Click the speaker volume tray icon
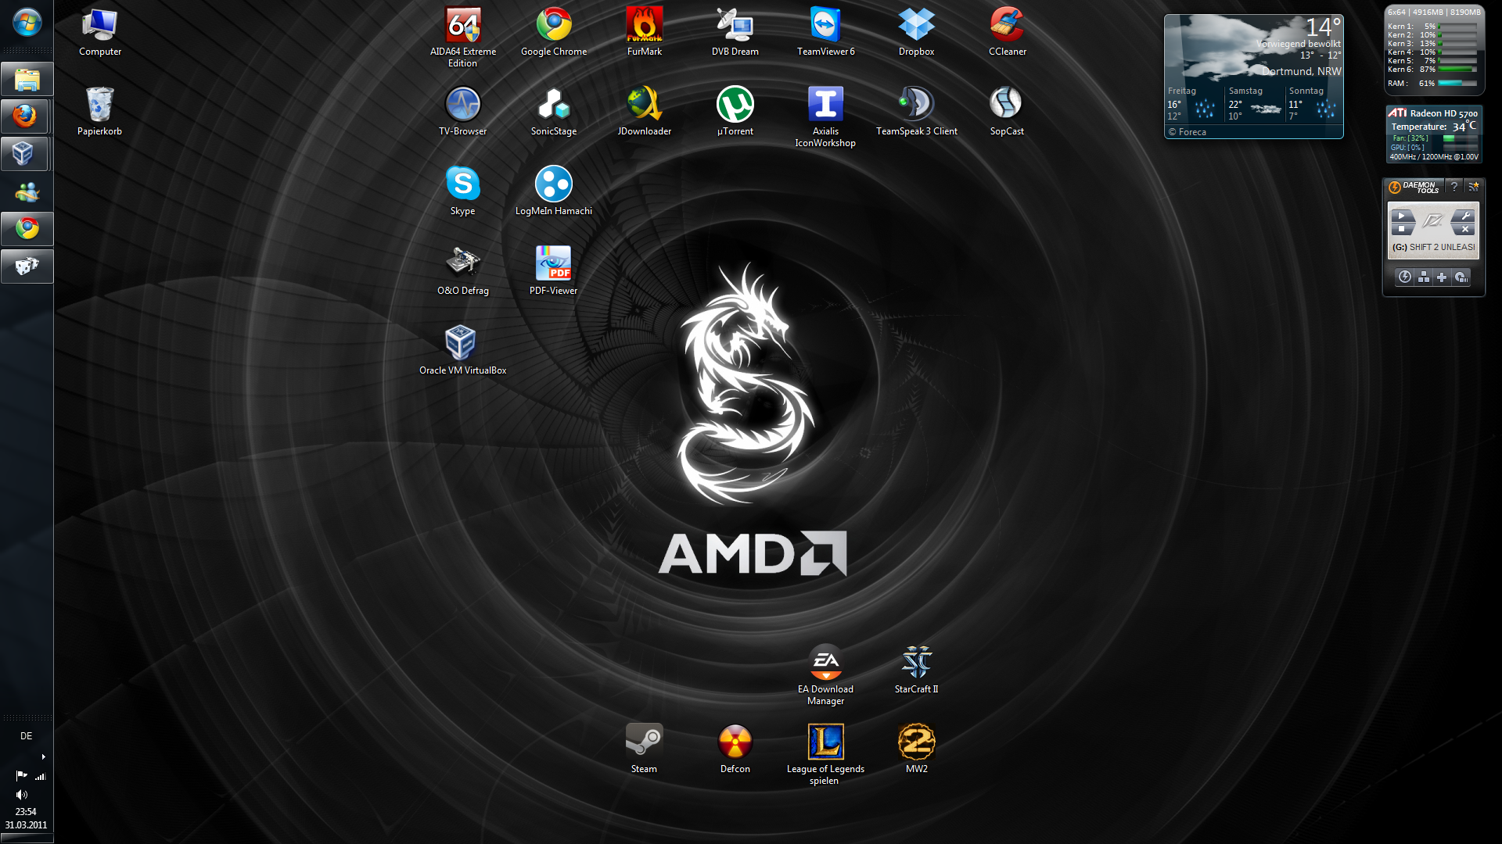1502x844 pixels. point(21,795)
